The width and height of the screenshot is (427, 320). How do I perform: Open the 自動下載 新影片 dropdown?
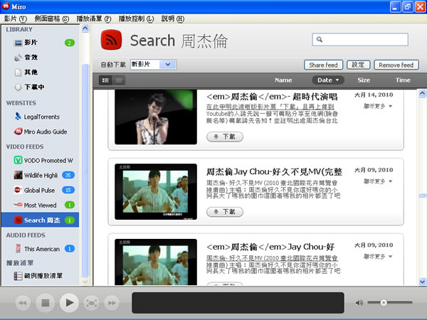pos(153,65)
